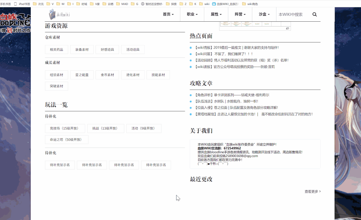Click the 相关药品 button

click(56, 50)
